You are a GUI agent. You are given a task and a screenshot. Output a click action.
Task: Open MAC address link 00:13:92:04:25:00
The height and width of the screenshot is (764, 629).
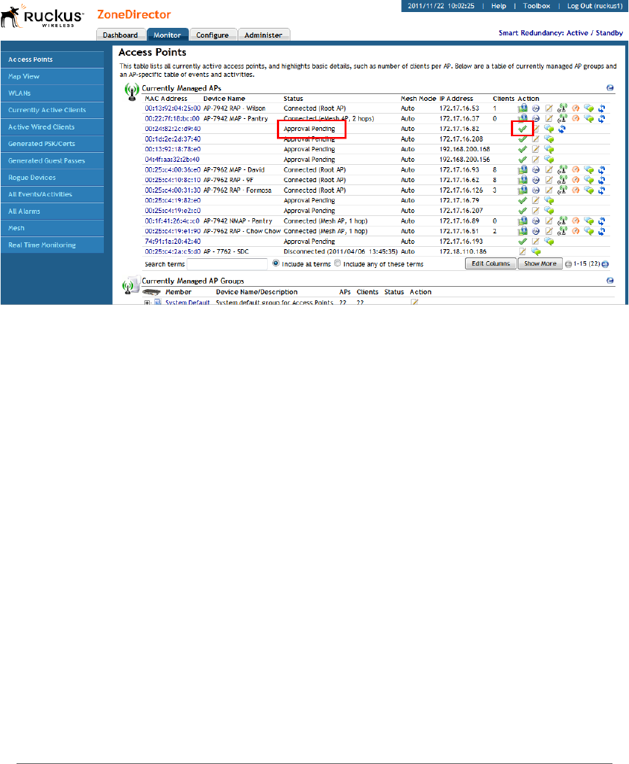click(x=172, y=108)
